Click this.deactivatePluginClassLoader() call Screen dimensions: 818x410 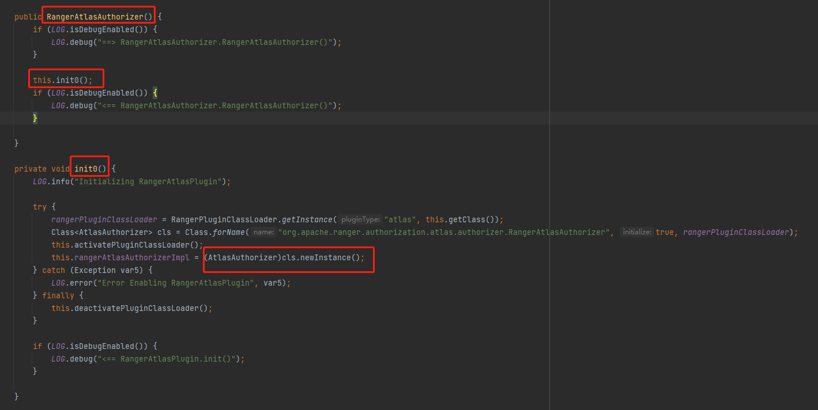pos(130,308)
